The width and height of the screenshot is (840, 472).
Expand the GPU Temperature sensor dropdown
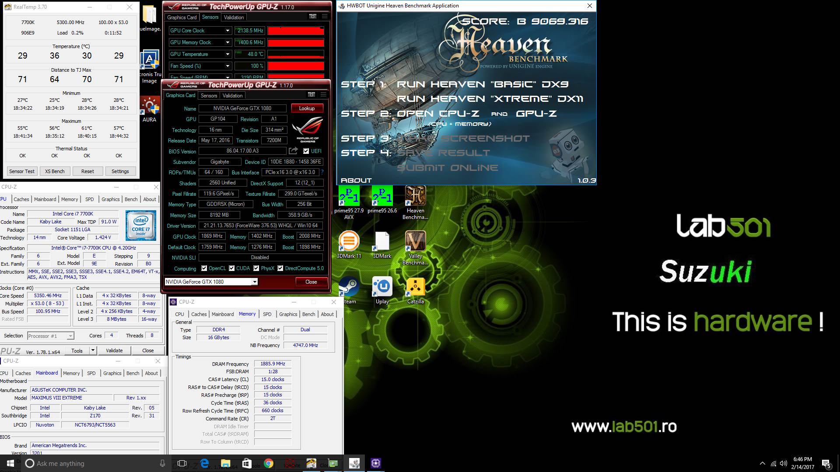[227, 54]
